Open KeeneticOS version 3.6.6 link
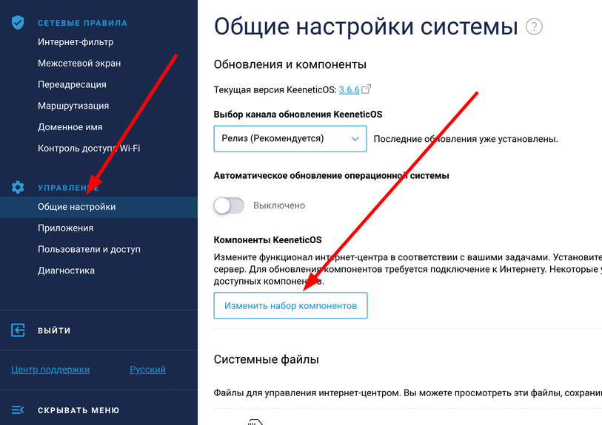This screenshot has width=602, height=425. pyautogui.click(x=349, y=89)
